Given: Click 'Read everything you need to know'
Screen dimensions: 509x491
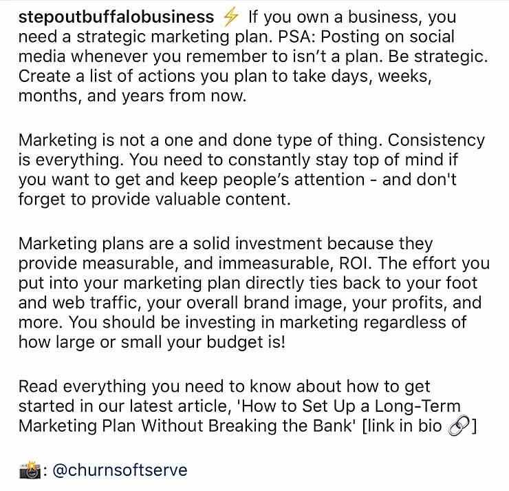Looking at the screenshot, I should (x=155, y=387).
